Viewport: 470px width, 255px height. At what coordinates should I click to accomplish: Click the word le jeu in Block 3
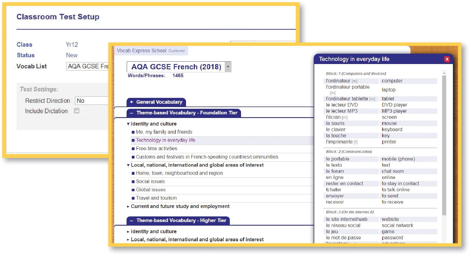pyautogui.click(x=332, y=232)
